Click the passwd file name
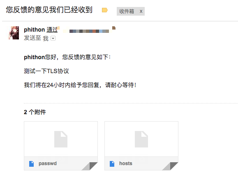 48,163
